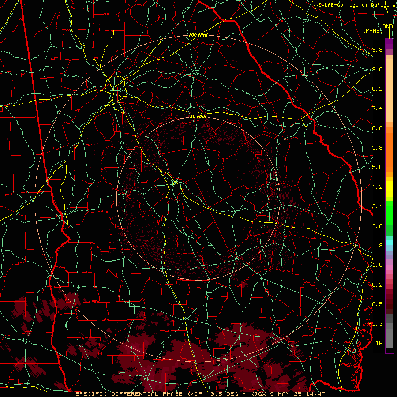Click the -1.3 scale value
This screenshot has width=397, height=397.
tap(375, 324)
